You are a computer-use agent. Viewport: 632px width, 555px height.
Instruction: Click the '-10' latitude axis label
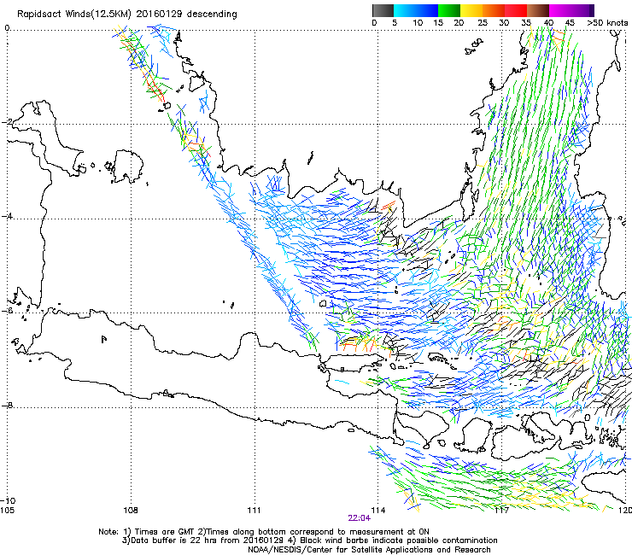pyautogui.click(x=8, y=500)
